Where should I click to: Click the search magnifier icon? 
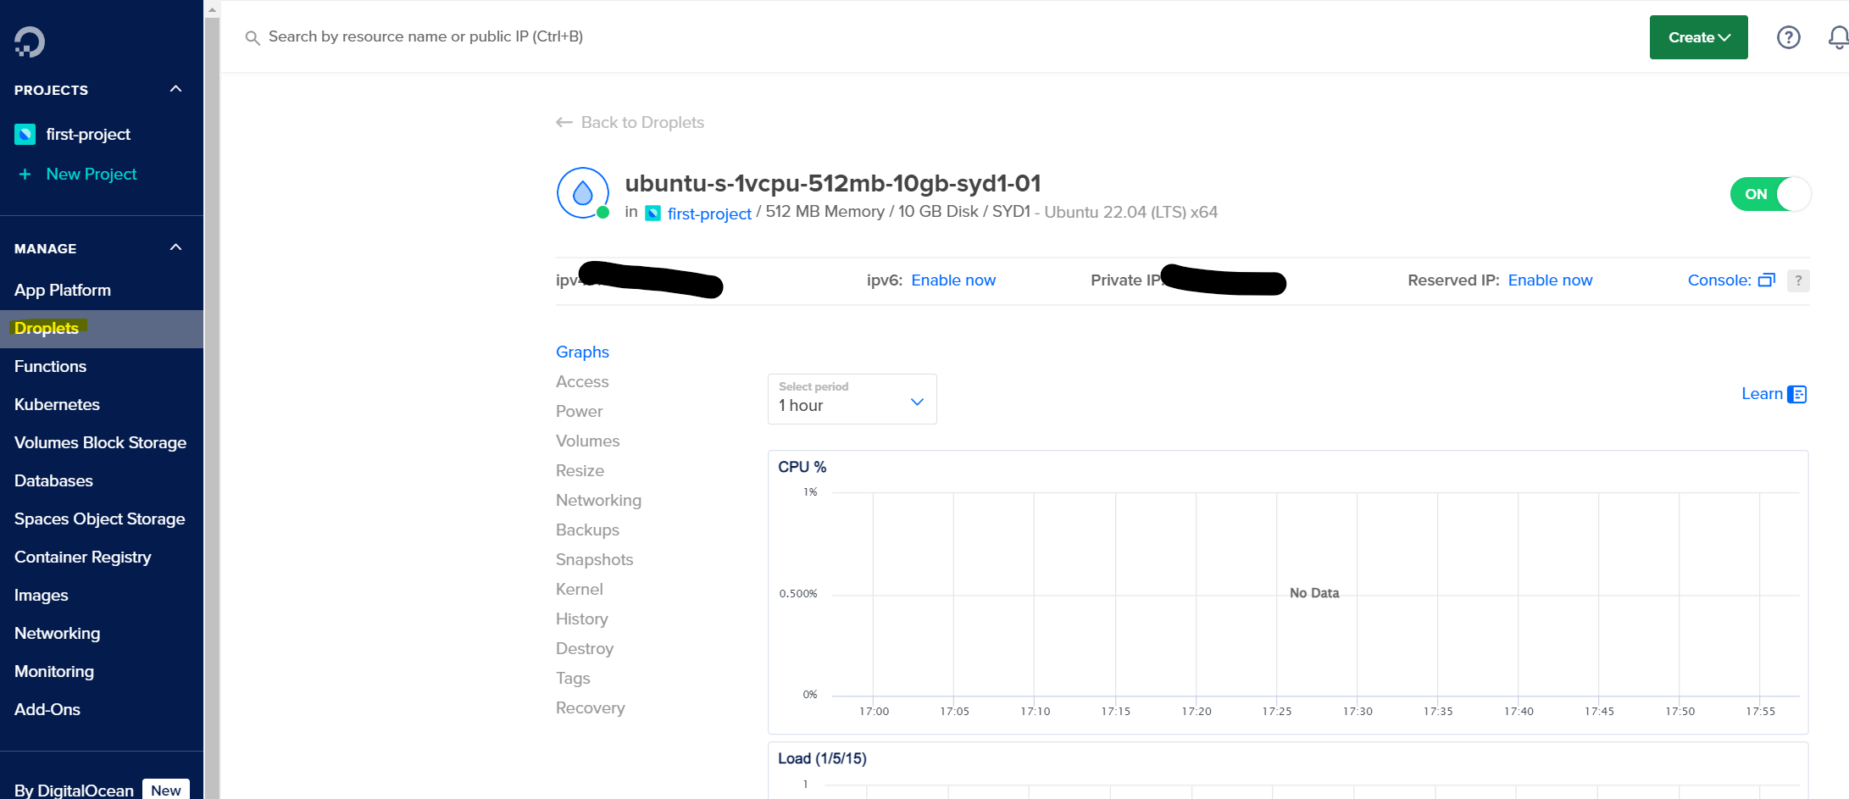[x=253, y=37]
